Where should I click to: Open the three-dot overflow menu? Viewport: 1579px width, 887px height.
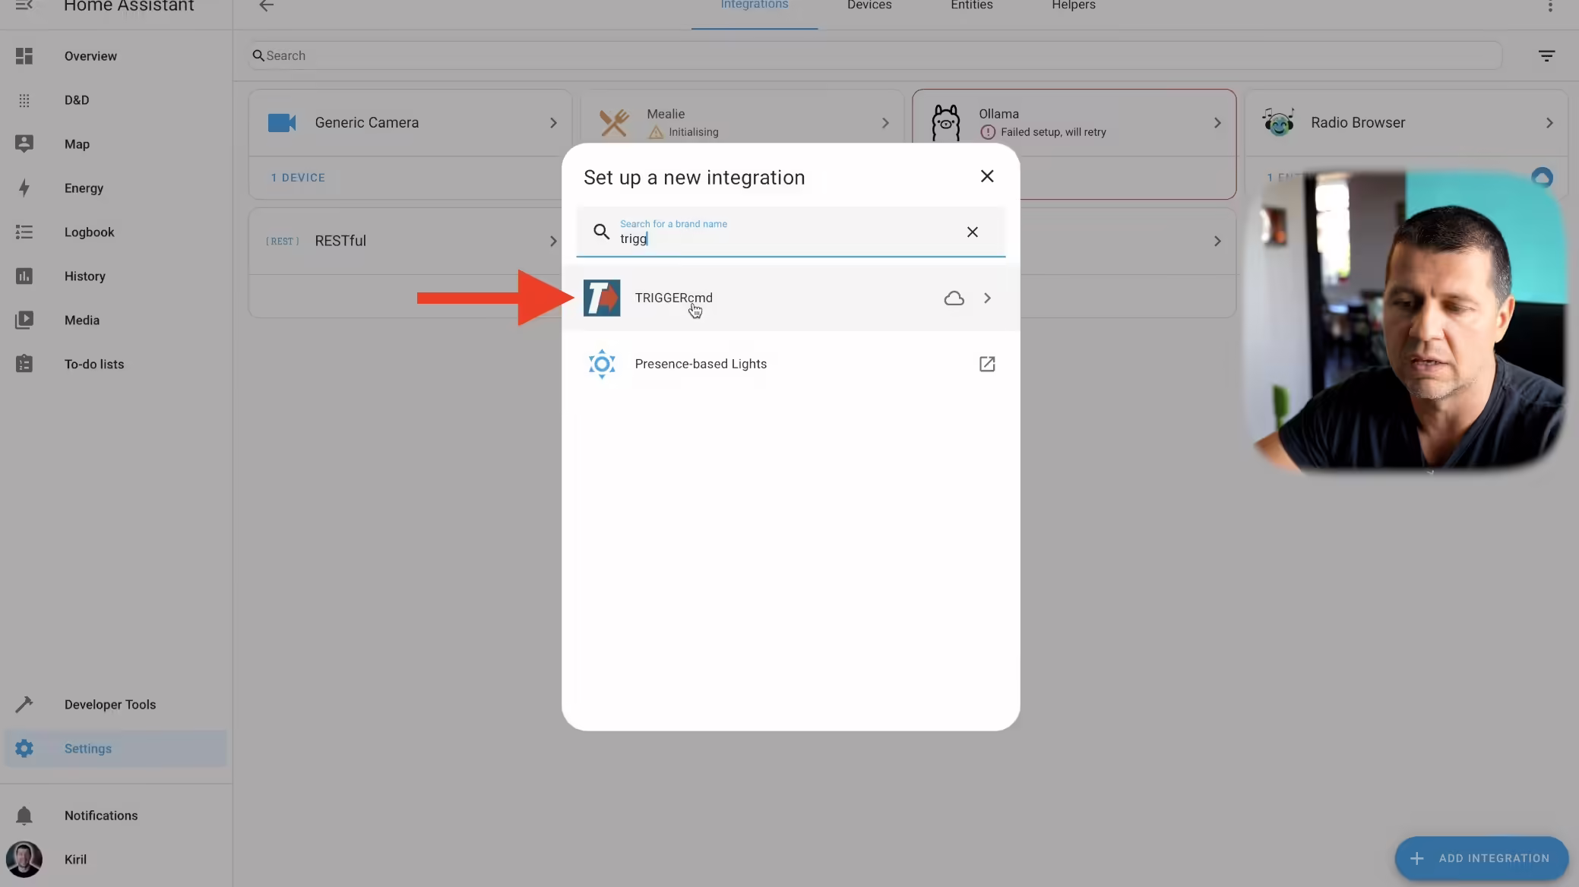click(1550, 7)
